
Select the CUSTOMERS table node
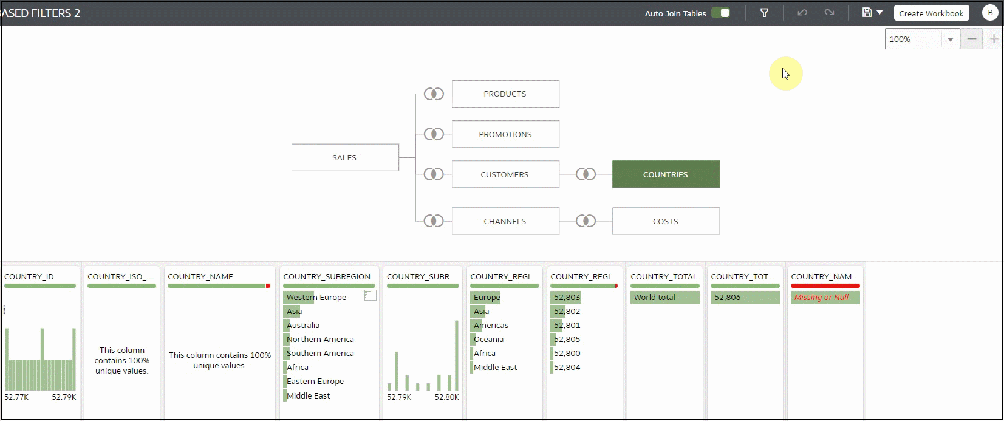(505, 174)
